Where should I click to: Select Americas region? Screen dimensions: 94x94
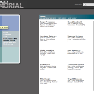(x=7, y=34)
